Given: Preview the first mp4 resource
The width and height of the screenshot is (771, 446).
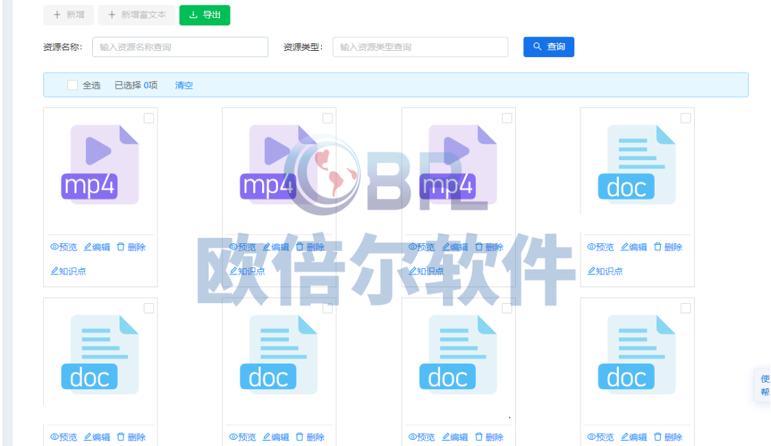Looking at the screenshot, I should [63, 247].
